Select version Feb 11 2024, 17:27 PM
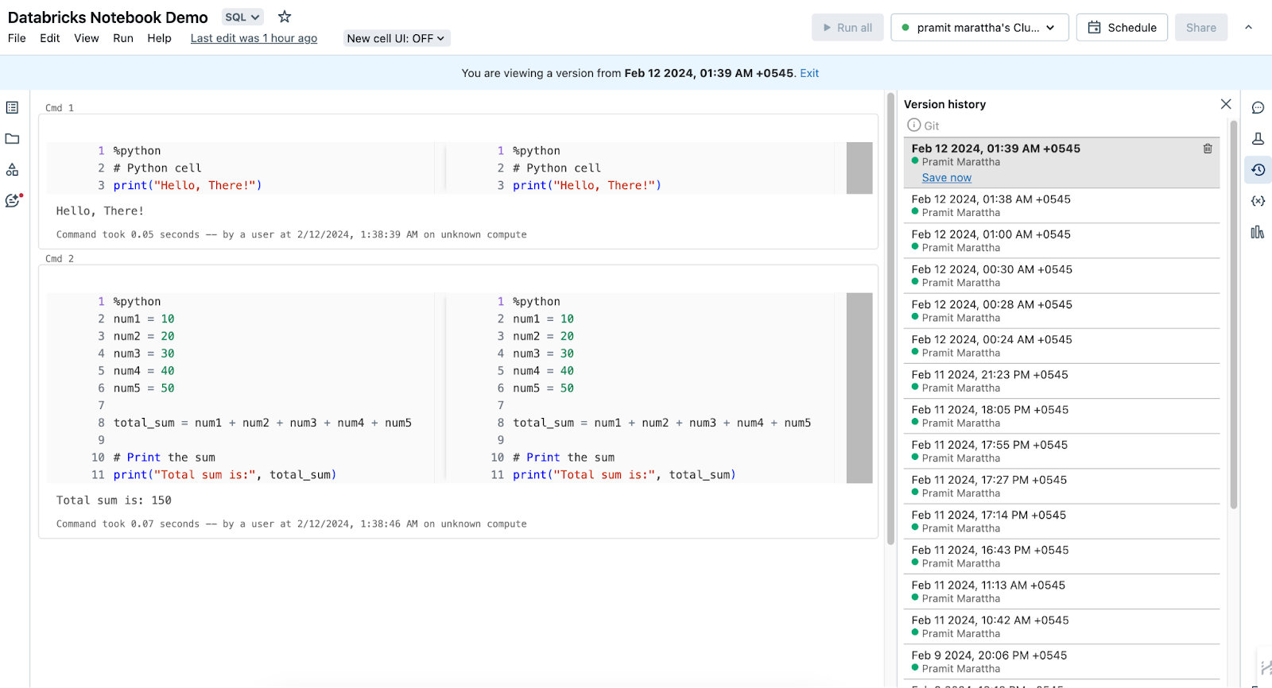Screen dimensions: 1272x688 1061,486
